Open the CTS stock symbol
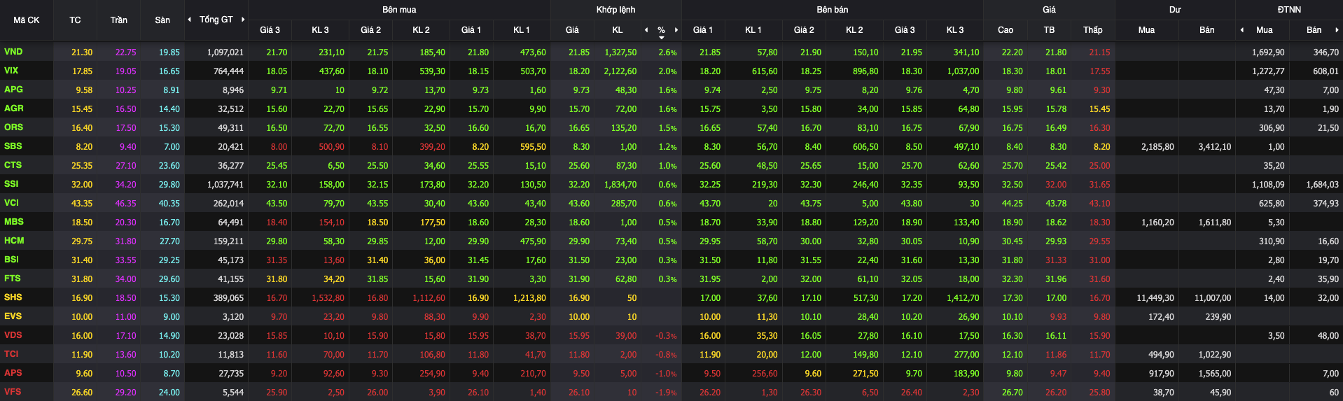Image resolution: width=1343 pixels, height=401 pixels. [13, 165]
